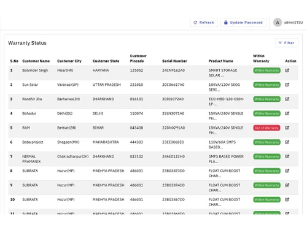Click Within Warranty badge for NIRMAL PRAMANIK

[x=266, y=156]
